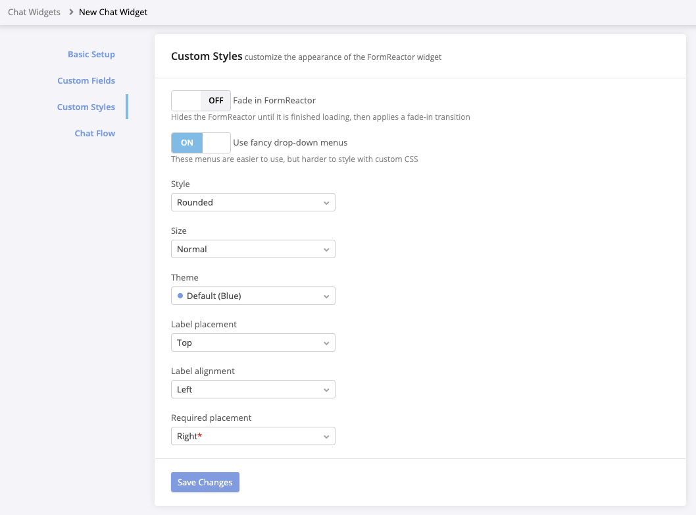Click the blue theme color dot
The height and width of the screenshot is (515, 696).
pos(180,296)
